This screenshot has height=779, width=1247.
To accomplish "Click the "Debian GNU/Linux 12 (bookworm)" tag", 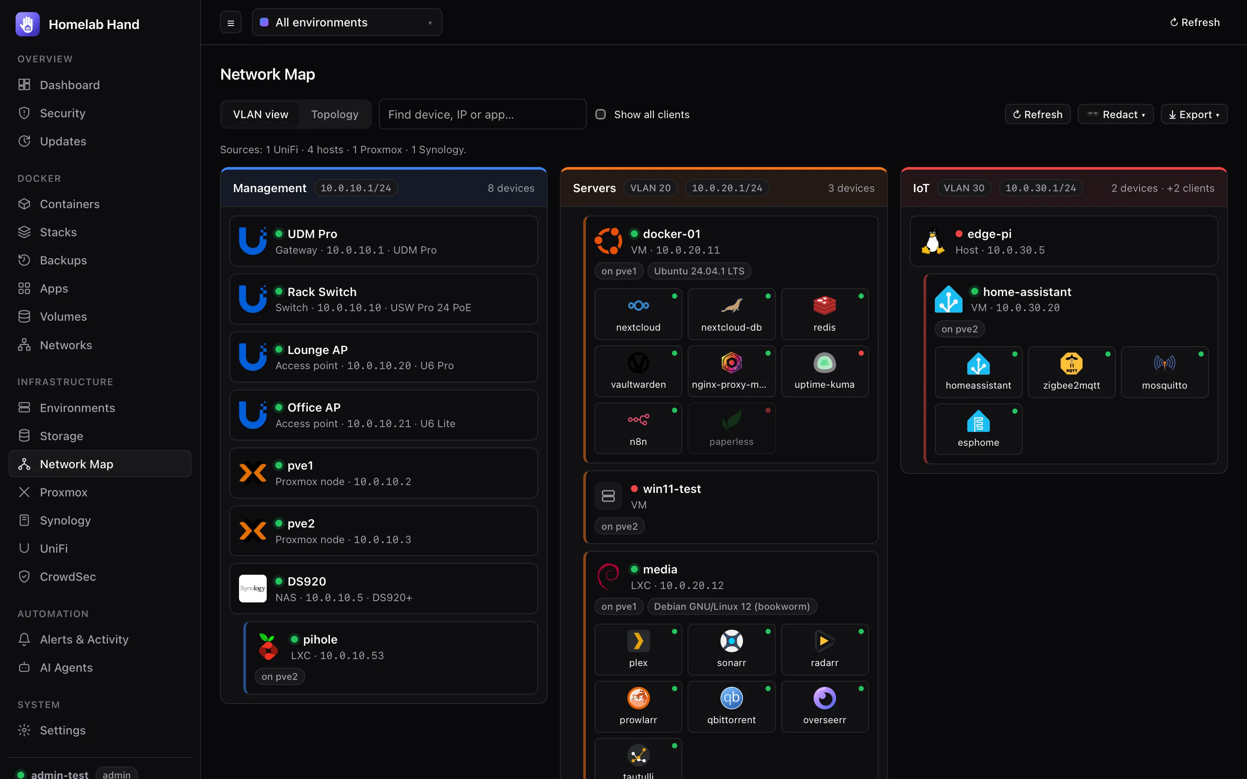I will coord(732,606).
